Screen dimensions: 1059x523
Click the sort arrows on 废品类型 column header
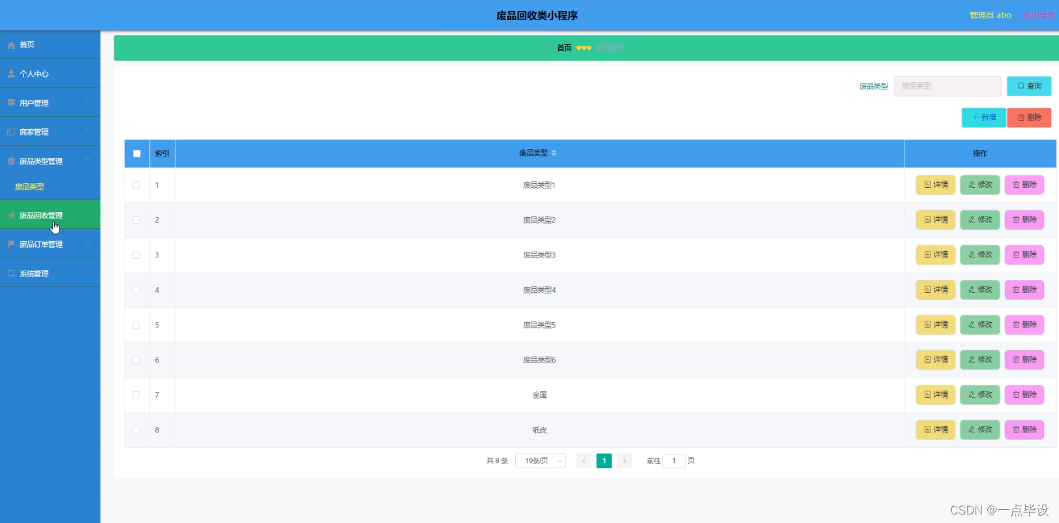(554, 153)
